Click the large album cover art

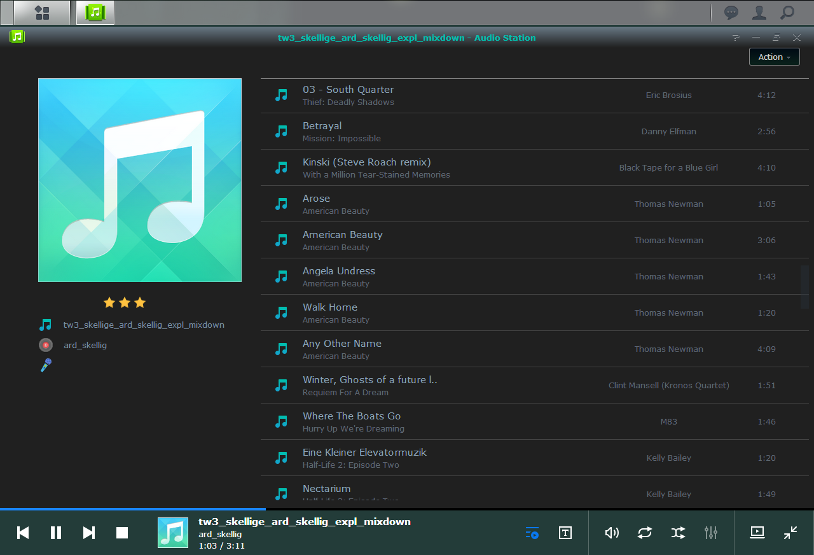click(140, 180)
